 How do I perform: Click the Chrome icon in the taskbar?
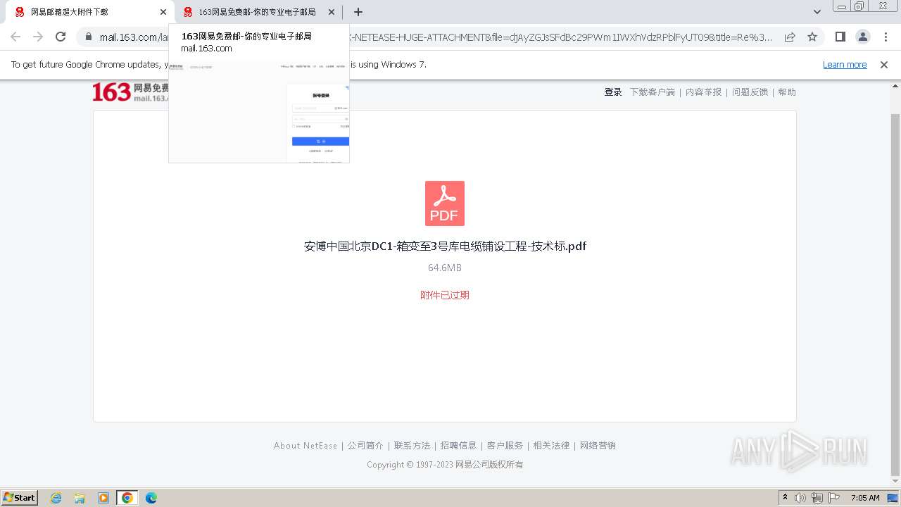click(x=127, y=498)
